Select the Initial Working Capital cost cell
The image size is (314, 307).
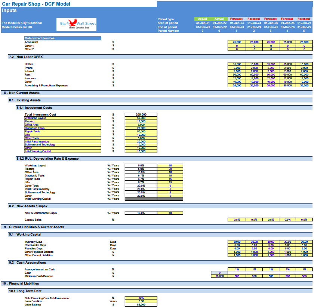click(x=141, y=151)
